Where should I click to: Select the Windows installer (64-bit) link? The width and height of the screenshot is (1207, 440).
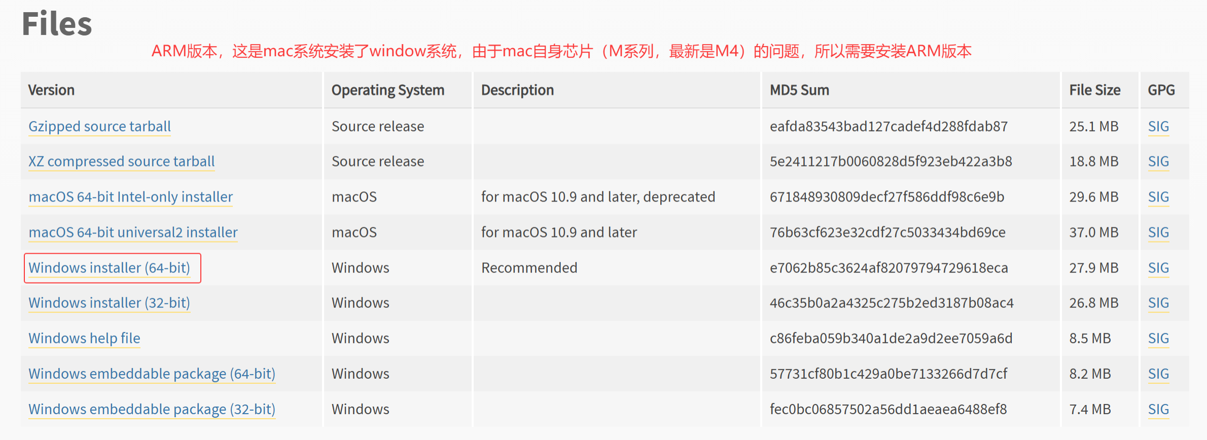[112, 268]
